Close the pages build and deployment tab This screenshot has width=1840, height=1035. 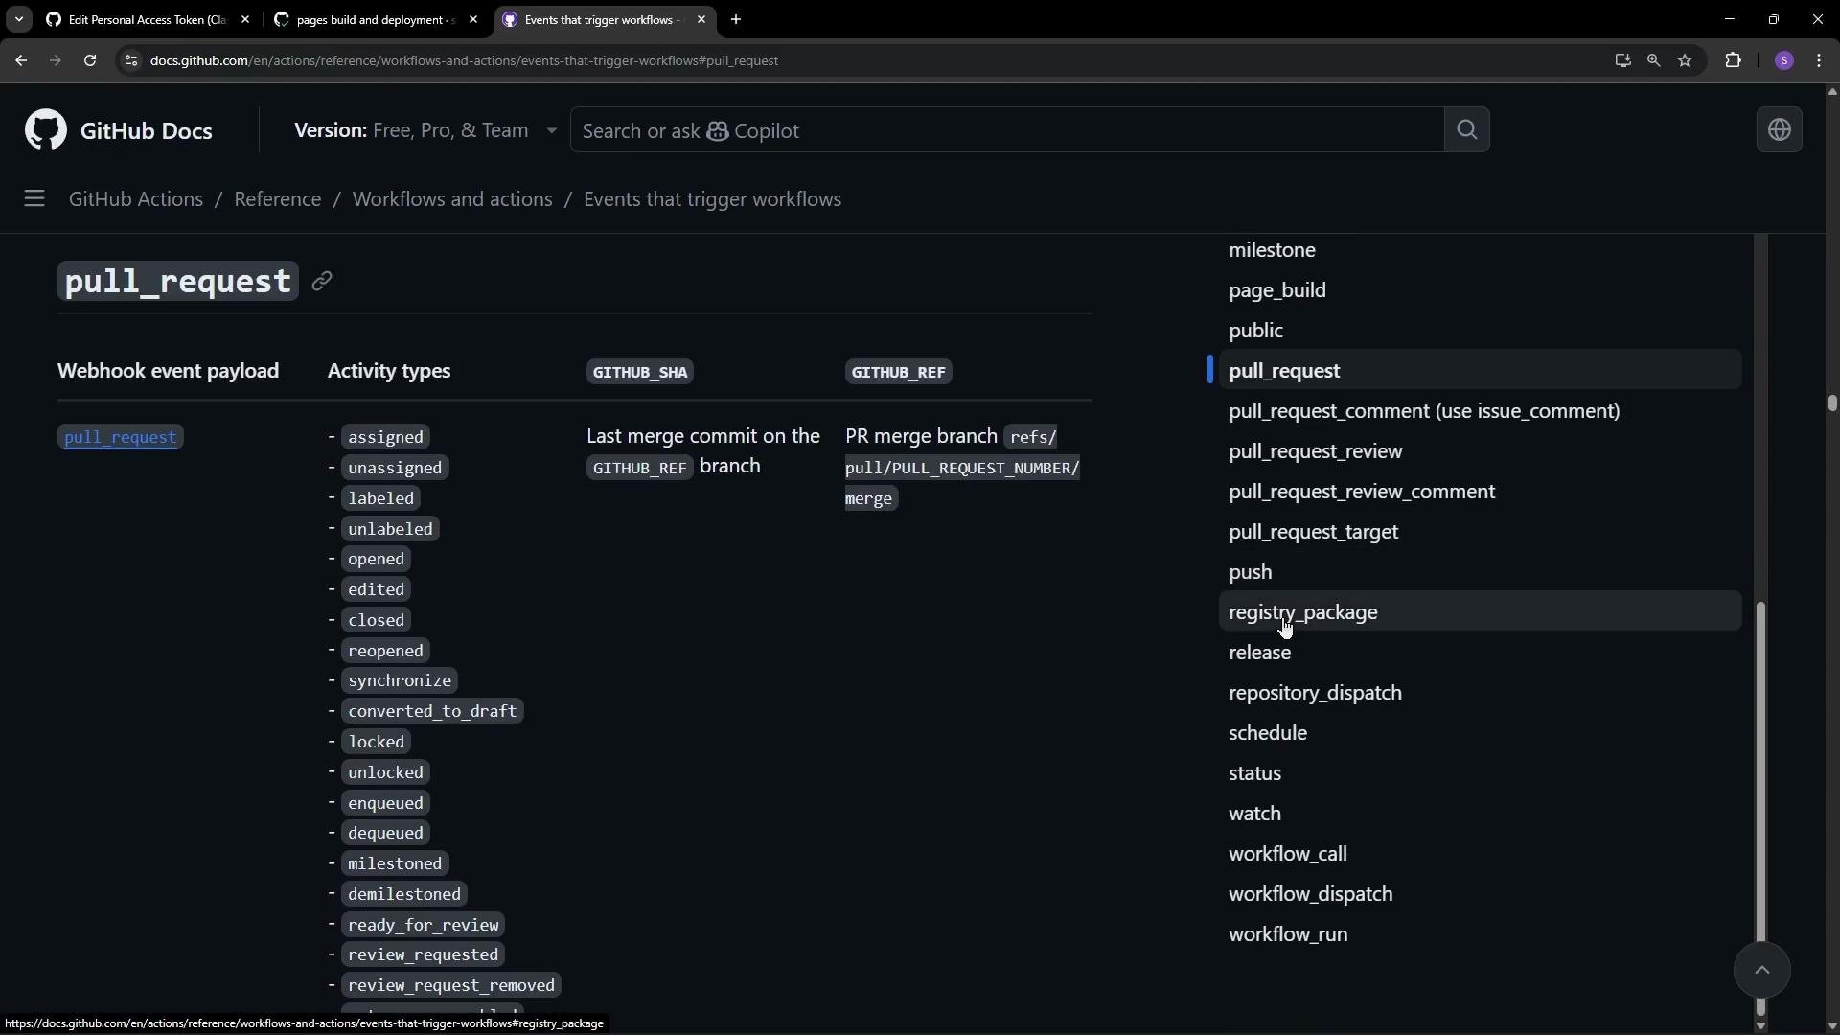pyautogui.click(x=473, y=19)
